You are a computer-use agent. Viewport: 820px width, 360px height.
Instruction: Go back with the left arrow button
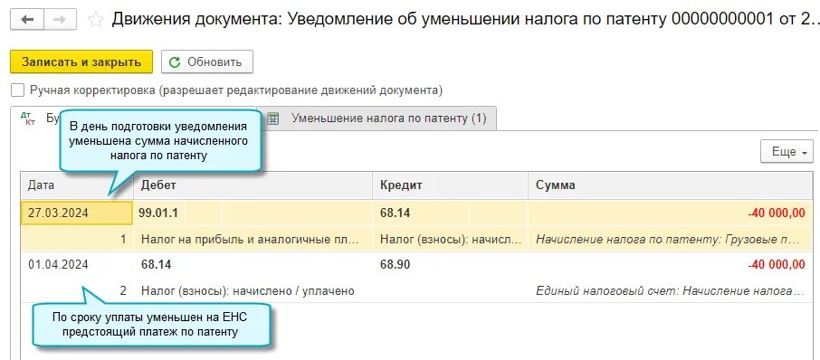[x=26, y=20]
